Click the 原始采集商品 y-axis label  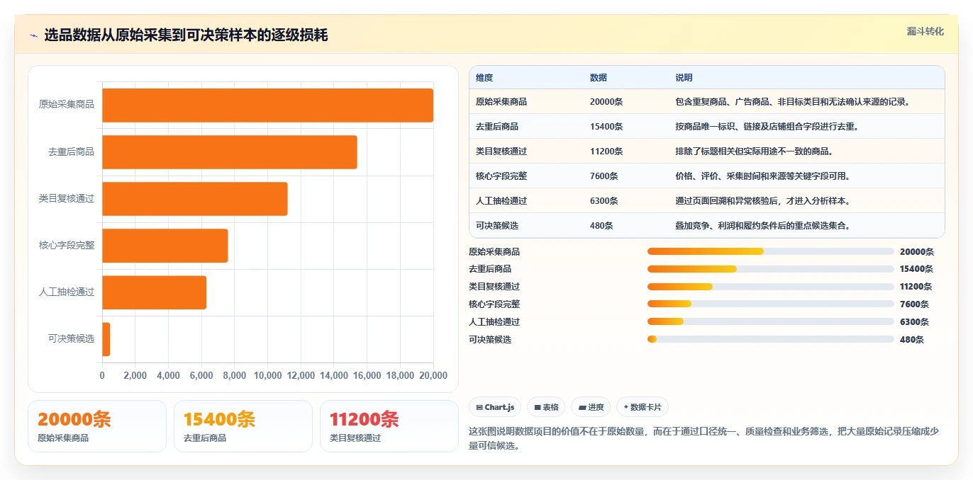[67, 105]
